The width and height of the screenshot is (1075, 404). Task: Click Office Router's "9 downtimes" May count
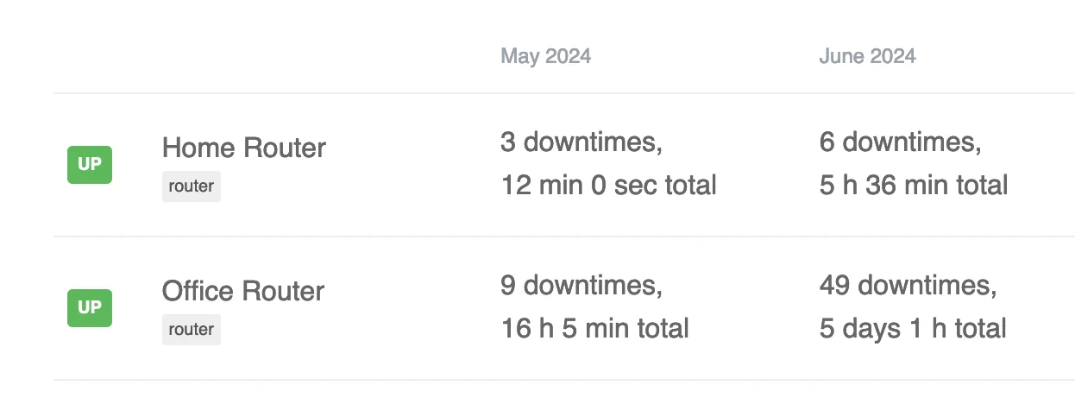[581, 285]
